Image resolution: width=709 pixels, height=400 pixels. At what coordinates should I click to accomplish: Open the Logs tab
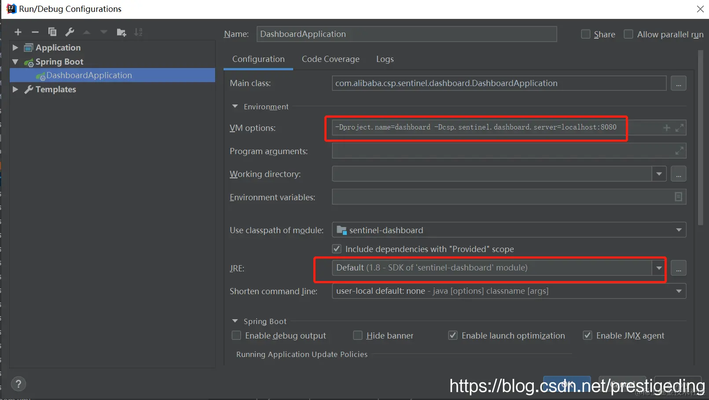tap(385, 59)
